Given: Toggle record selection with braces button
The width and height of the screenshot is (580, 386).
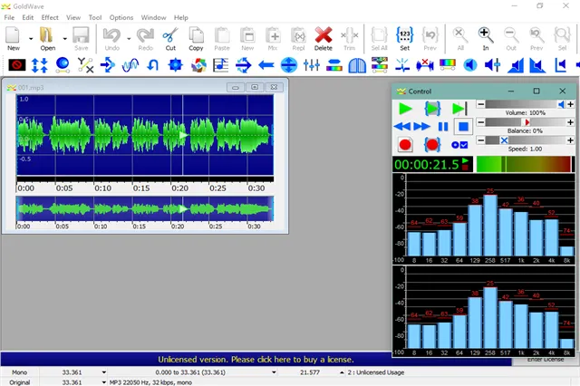Looking at the screenshot, I should pyautogui.click(x=431, y=144).
